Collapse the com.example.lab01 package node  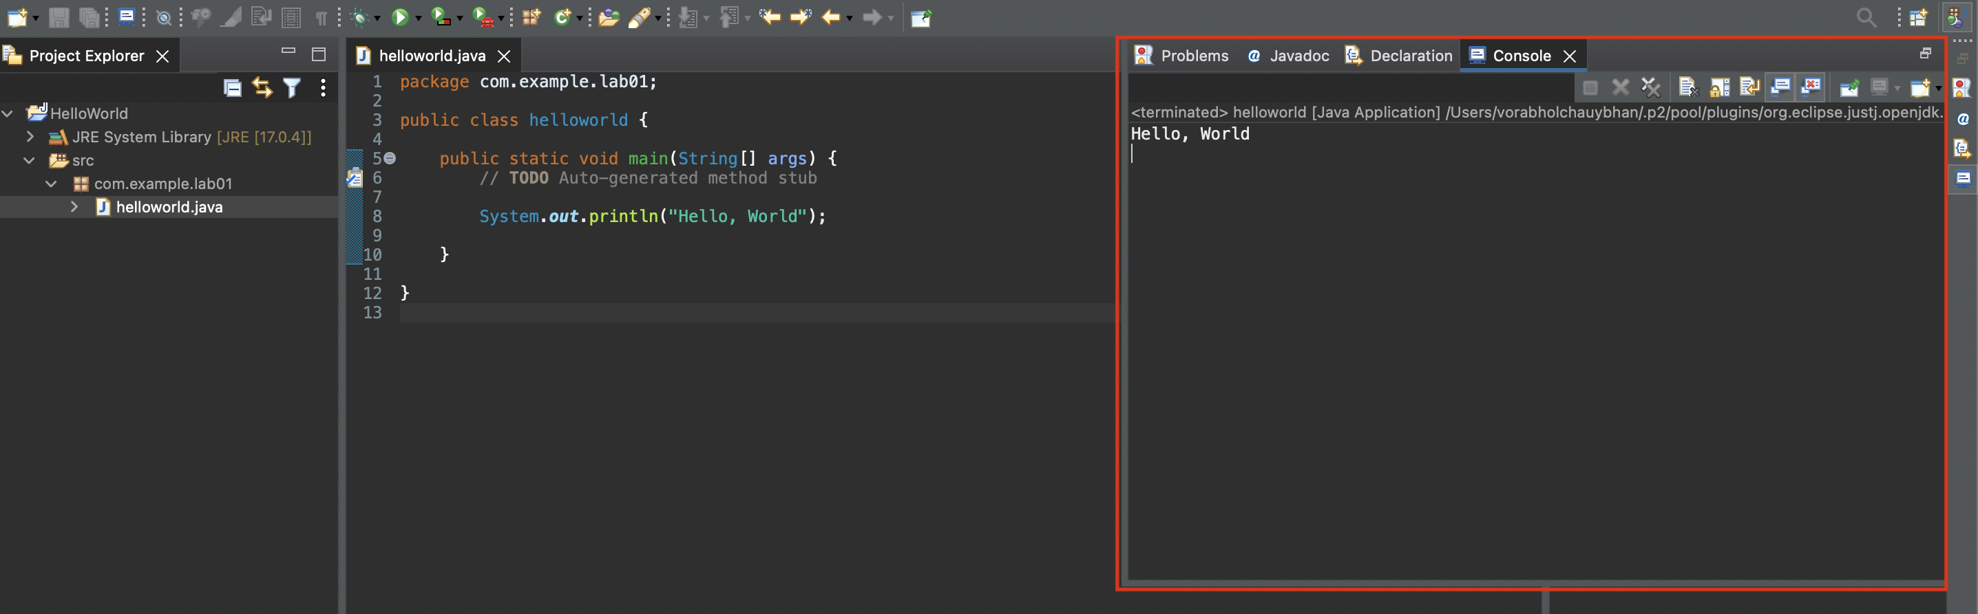click(52, 184)
